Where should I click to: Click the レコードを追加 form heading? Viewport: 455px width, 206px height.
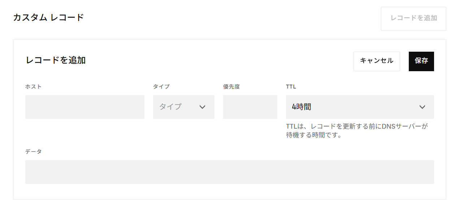click(56, 60)
